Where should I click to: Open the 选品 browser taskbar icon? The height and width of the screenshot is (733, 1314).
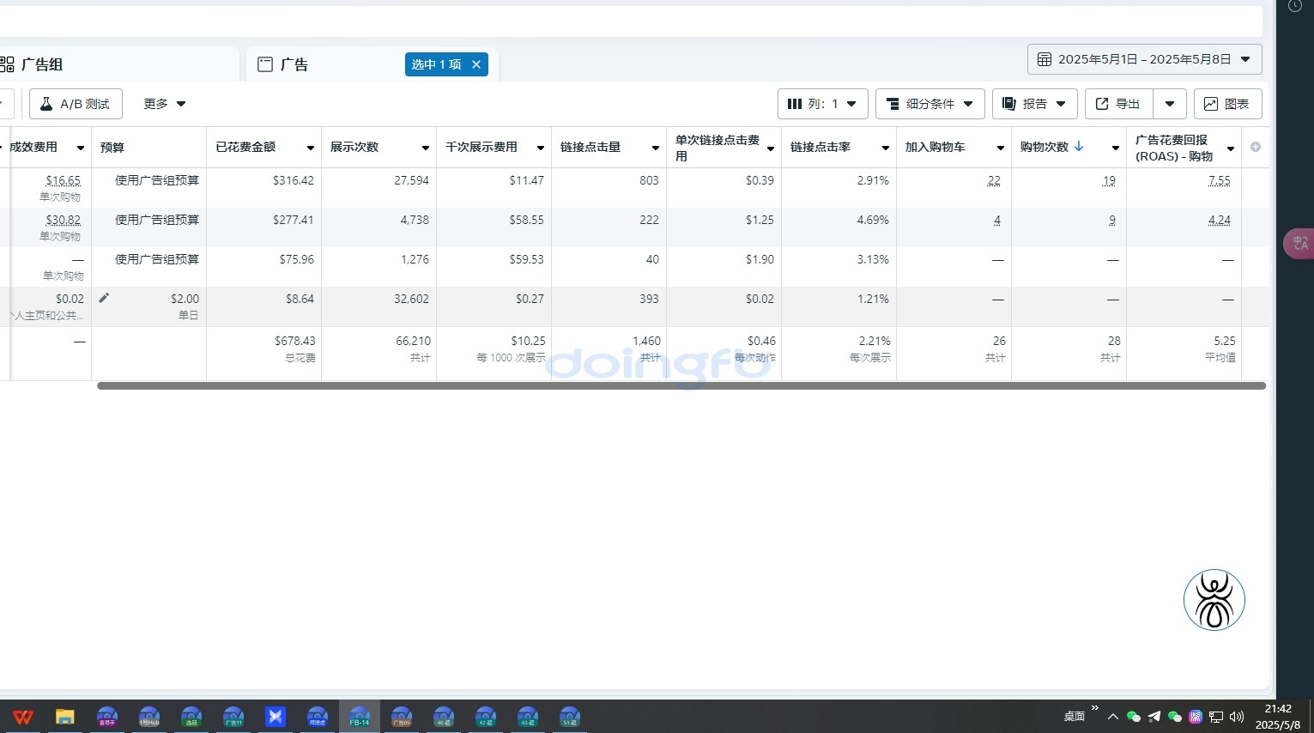(191, 717)
